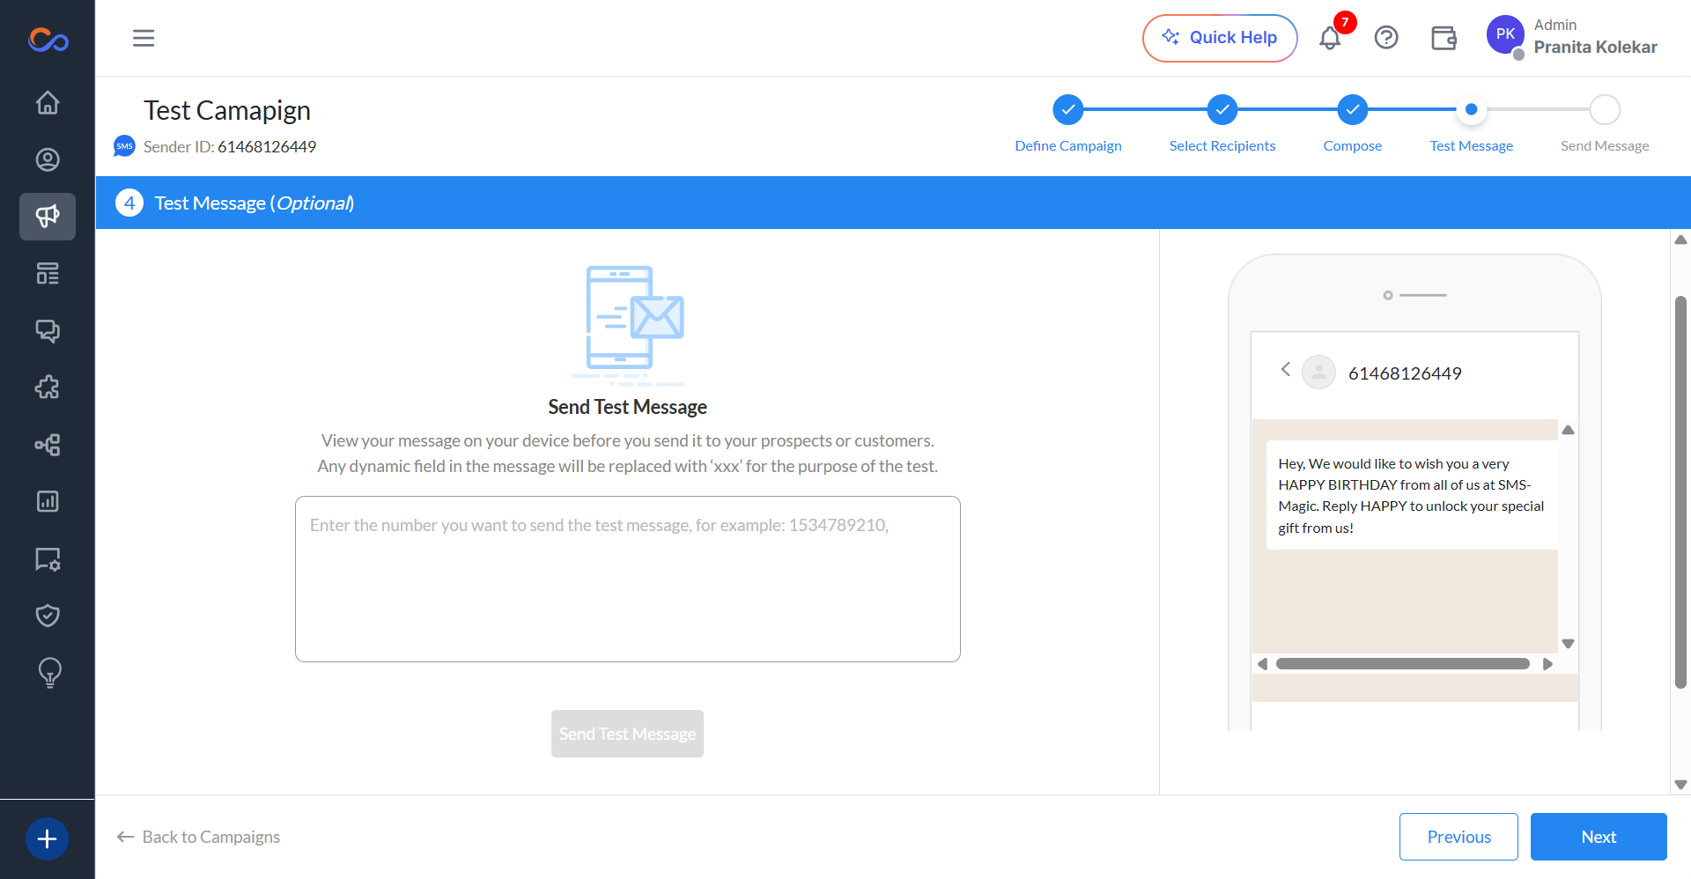Open the contacts profile sidebar icon
This screenshot has height=879, width=1691.
coord(48,159)
